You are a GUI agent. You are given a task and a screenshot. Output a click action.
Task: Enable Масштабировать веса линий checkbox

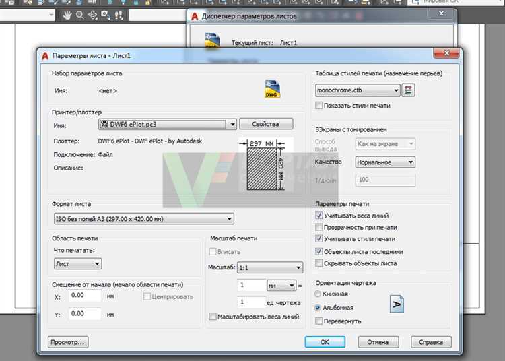pyautogui.click(x=213, y=317)
